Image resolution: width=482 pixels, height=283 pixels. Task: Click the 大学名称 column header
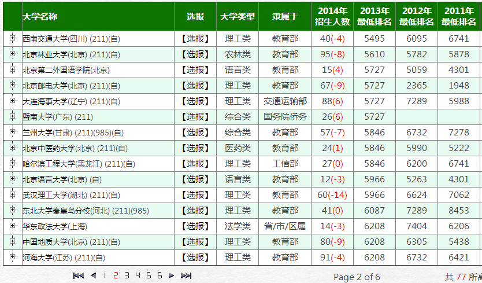[40, 17]
